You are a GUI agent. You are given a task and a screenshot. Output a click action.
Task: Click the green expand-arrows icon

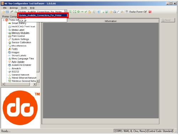[x=75, y=12]
